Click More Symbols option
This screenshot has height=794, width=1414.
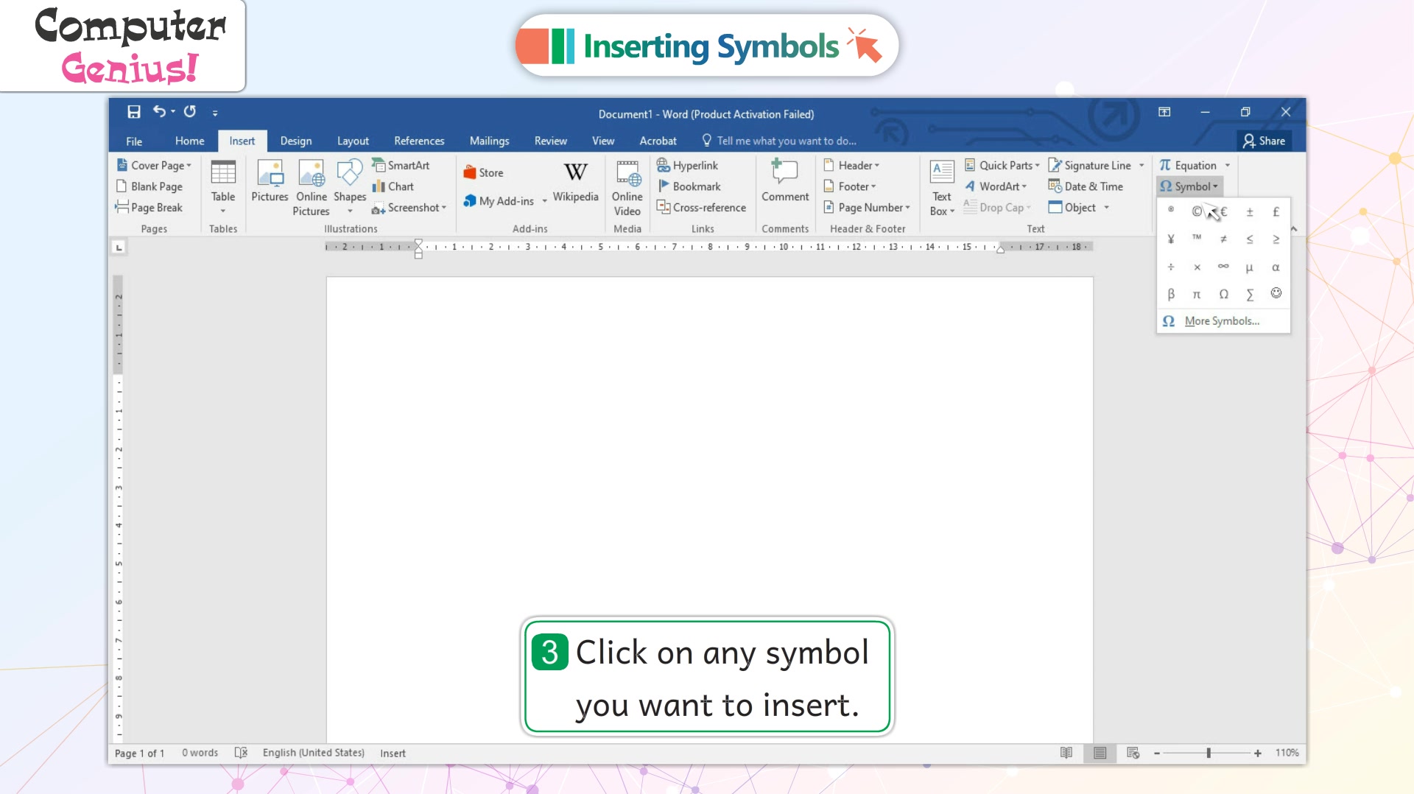point(1223,321)
